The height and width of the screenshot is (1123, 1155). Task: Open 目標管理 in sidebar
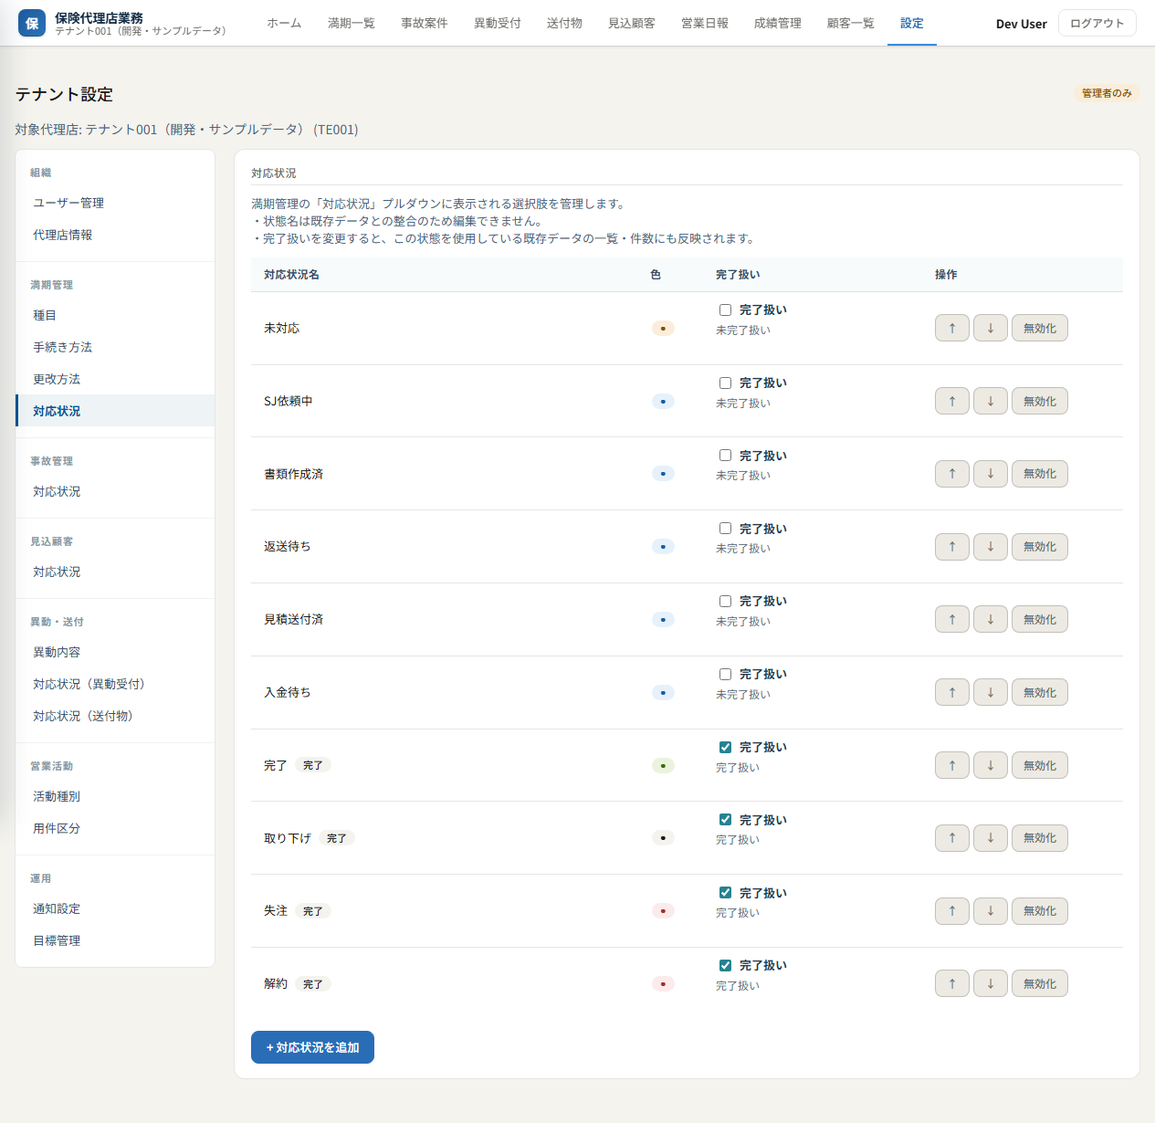115,940
